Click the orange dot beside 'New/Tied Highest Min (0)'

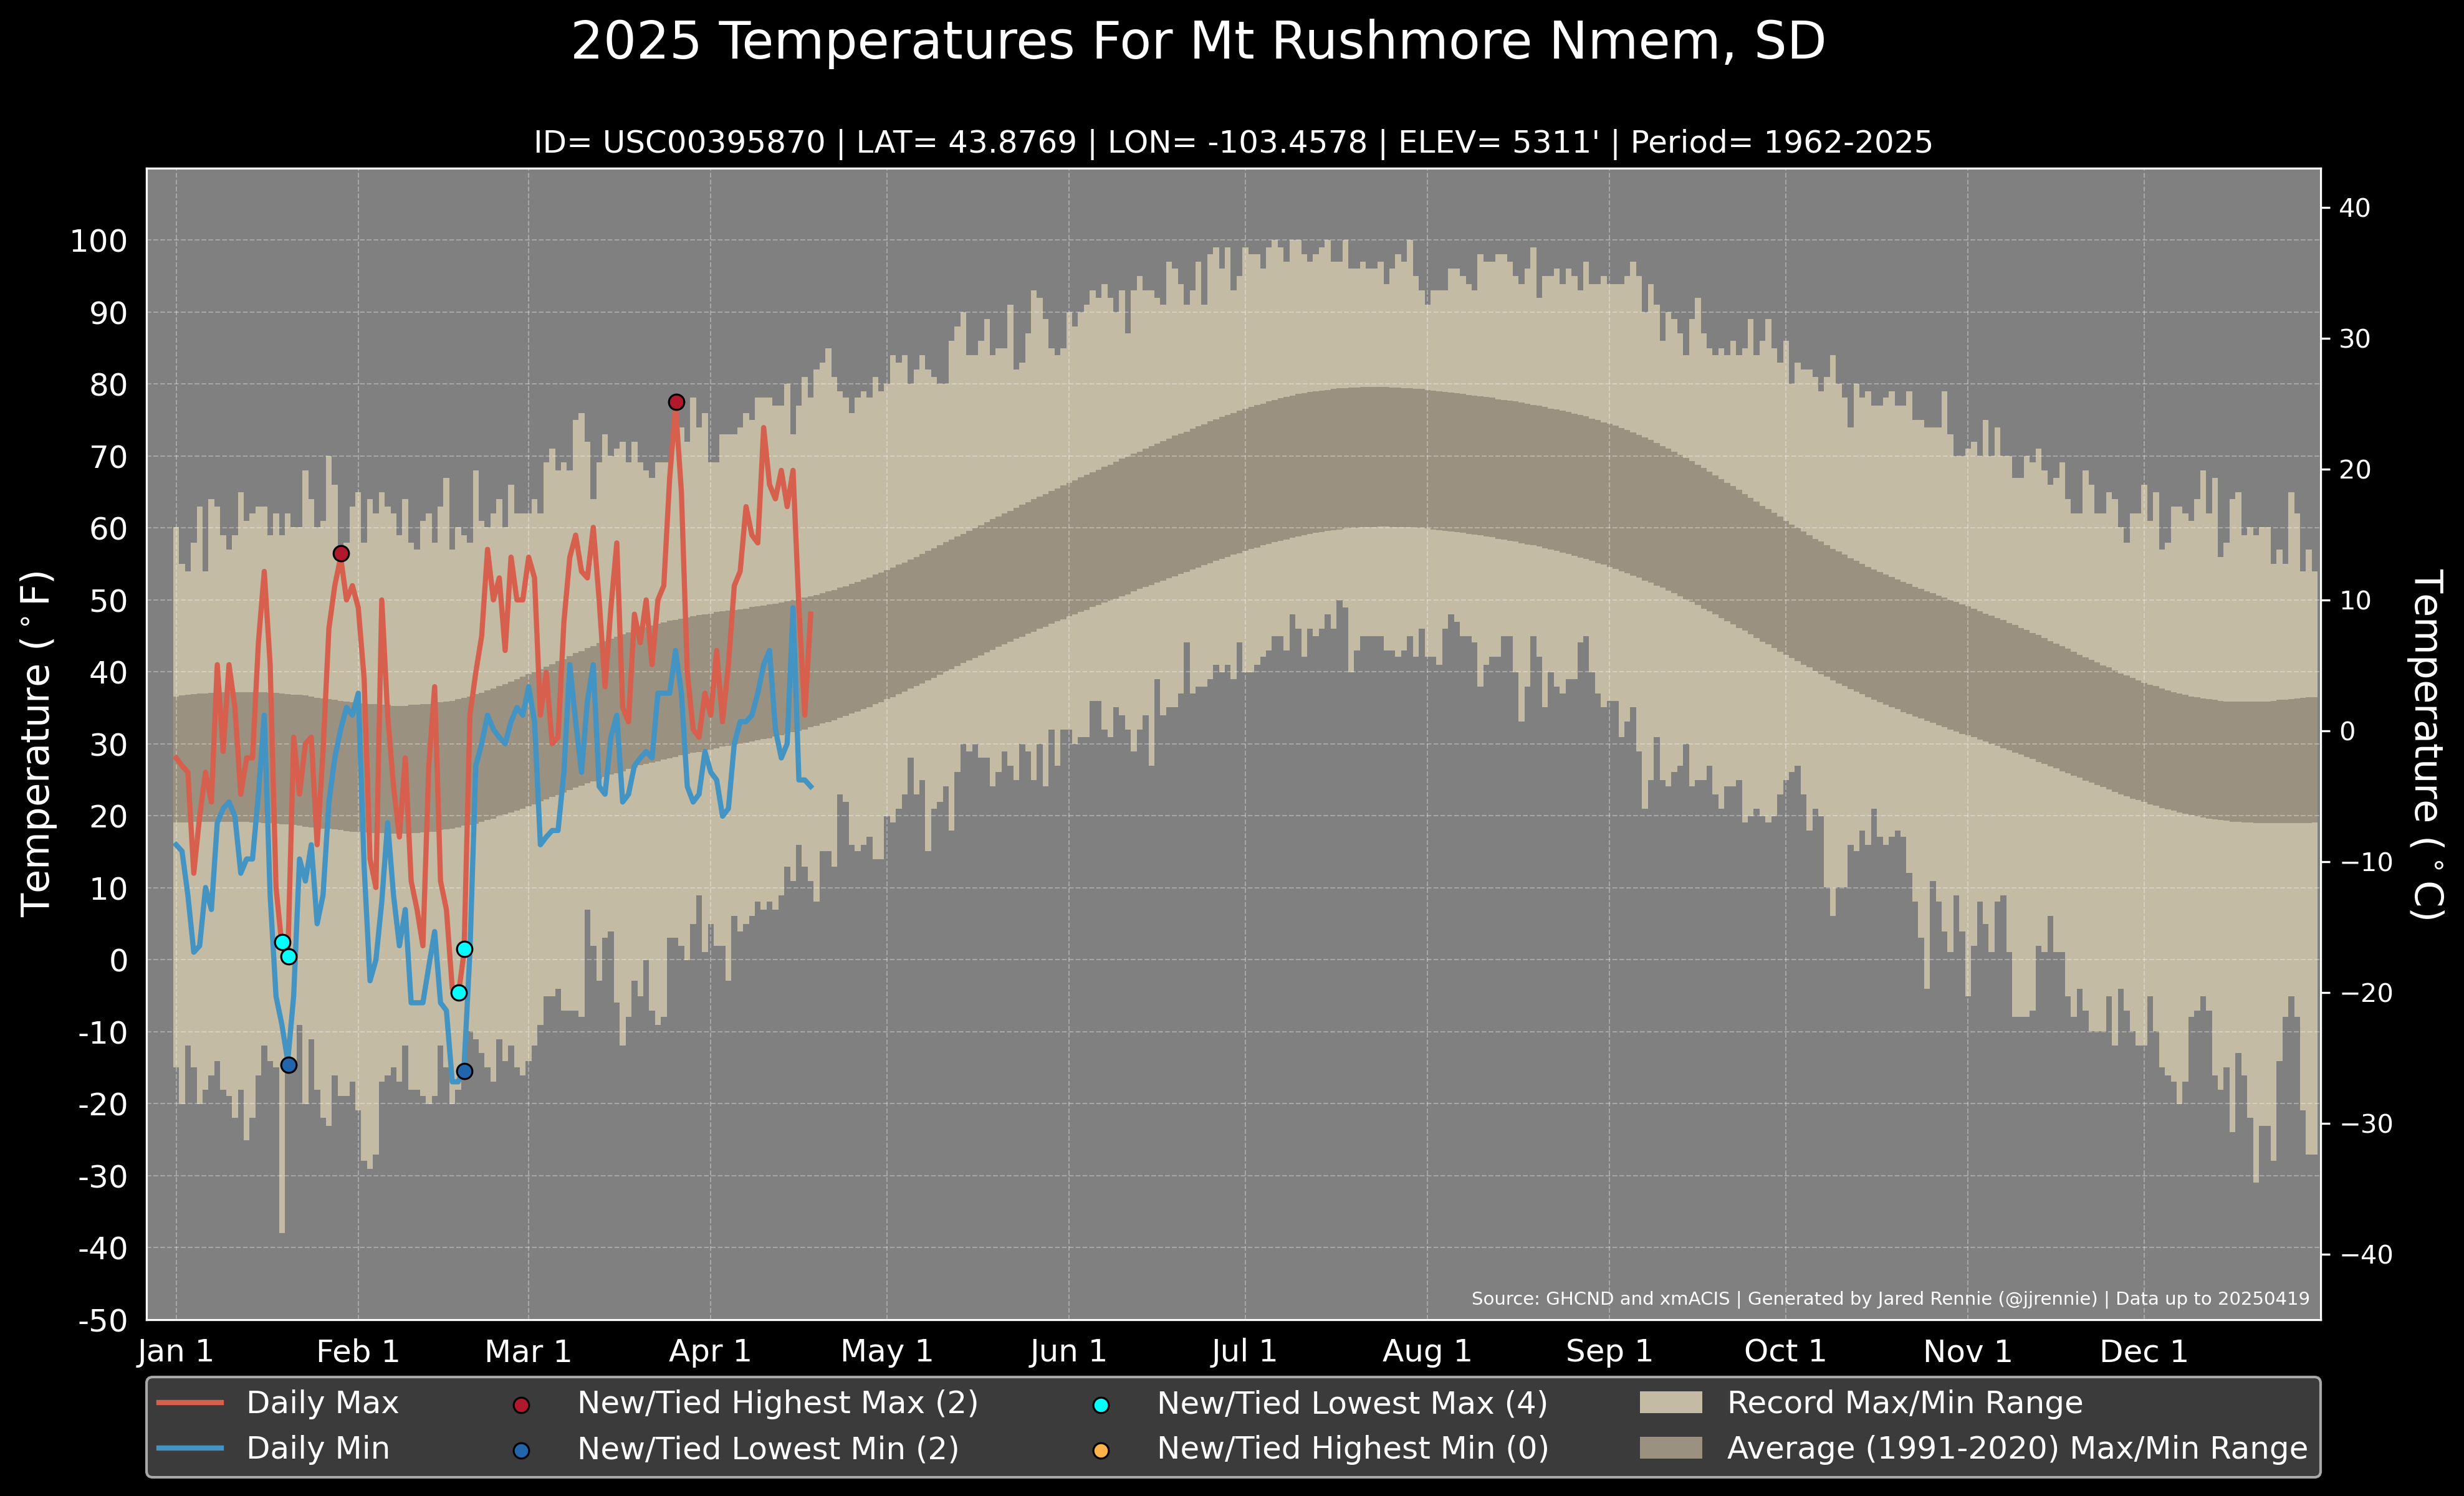pos(1101,1450)
